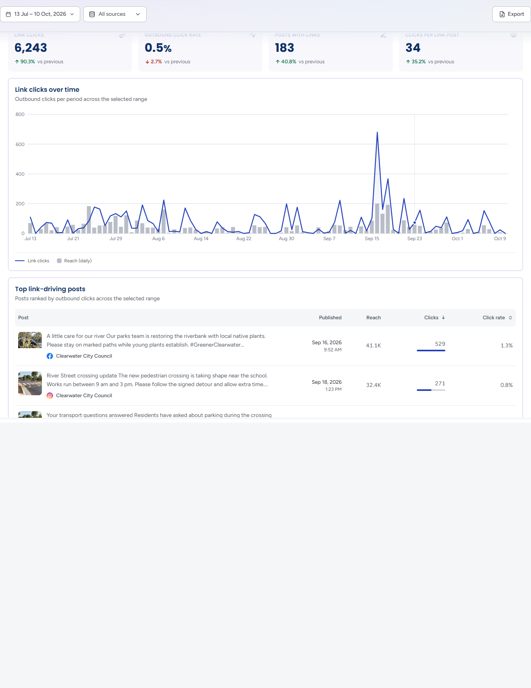Open the All sources dropdown
Image resolution: width=531 pixels, height=688 pixels.
(115, 14)
